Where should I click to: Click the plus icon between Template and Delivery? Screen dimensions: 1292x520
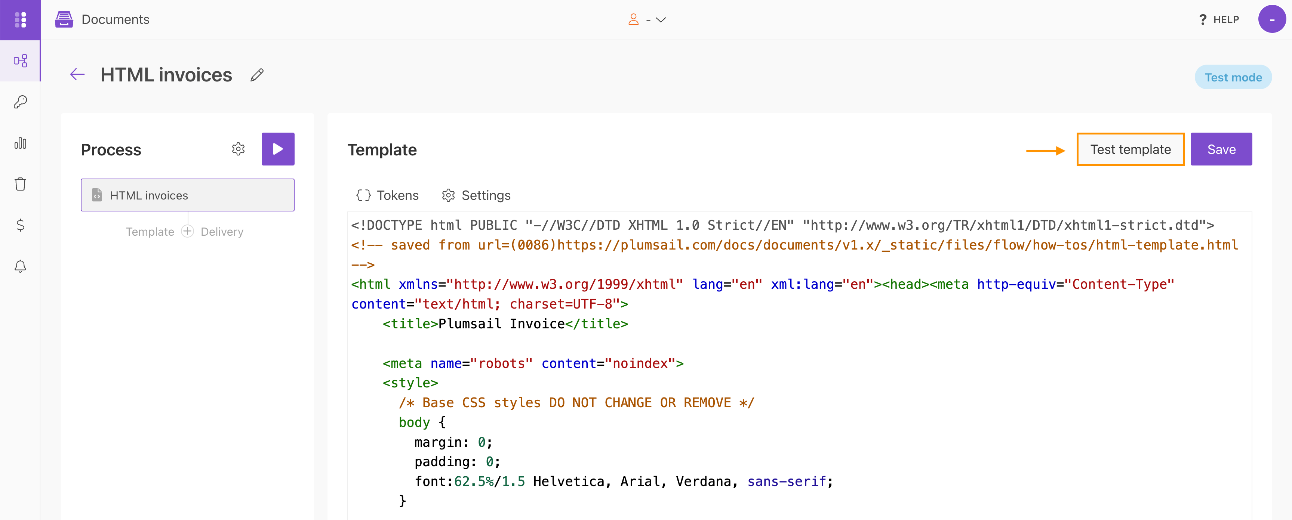(188, 231)
